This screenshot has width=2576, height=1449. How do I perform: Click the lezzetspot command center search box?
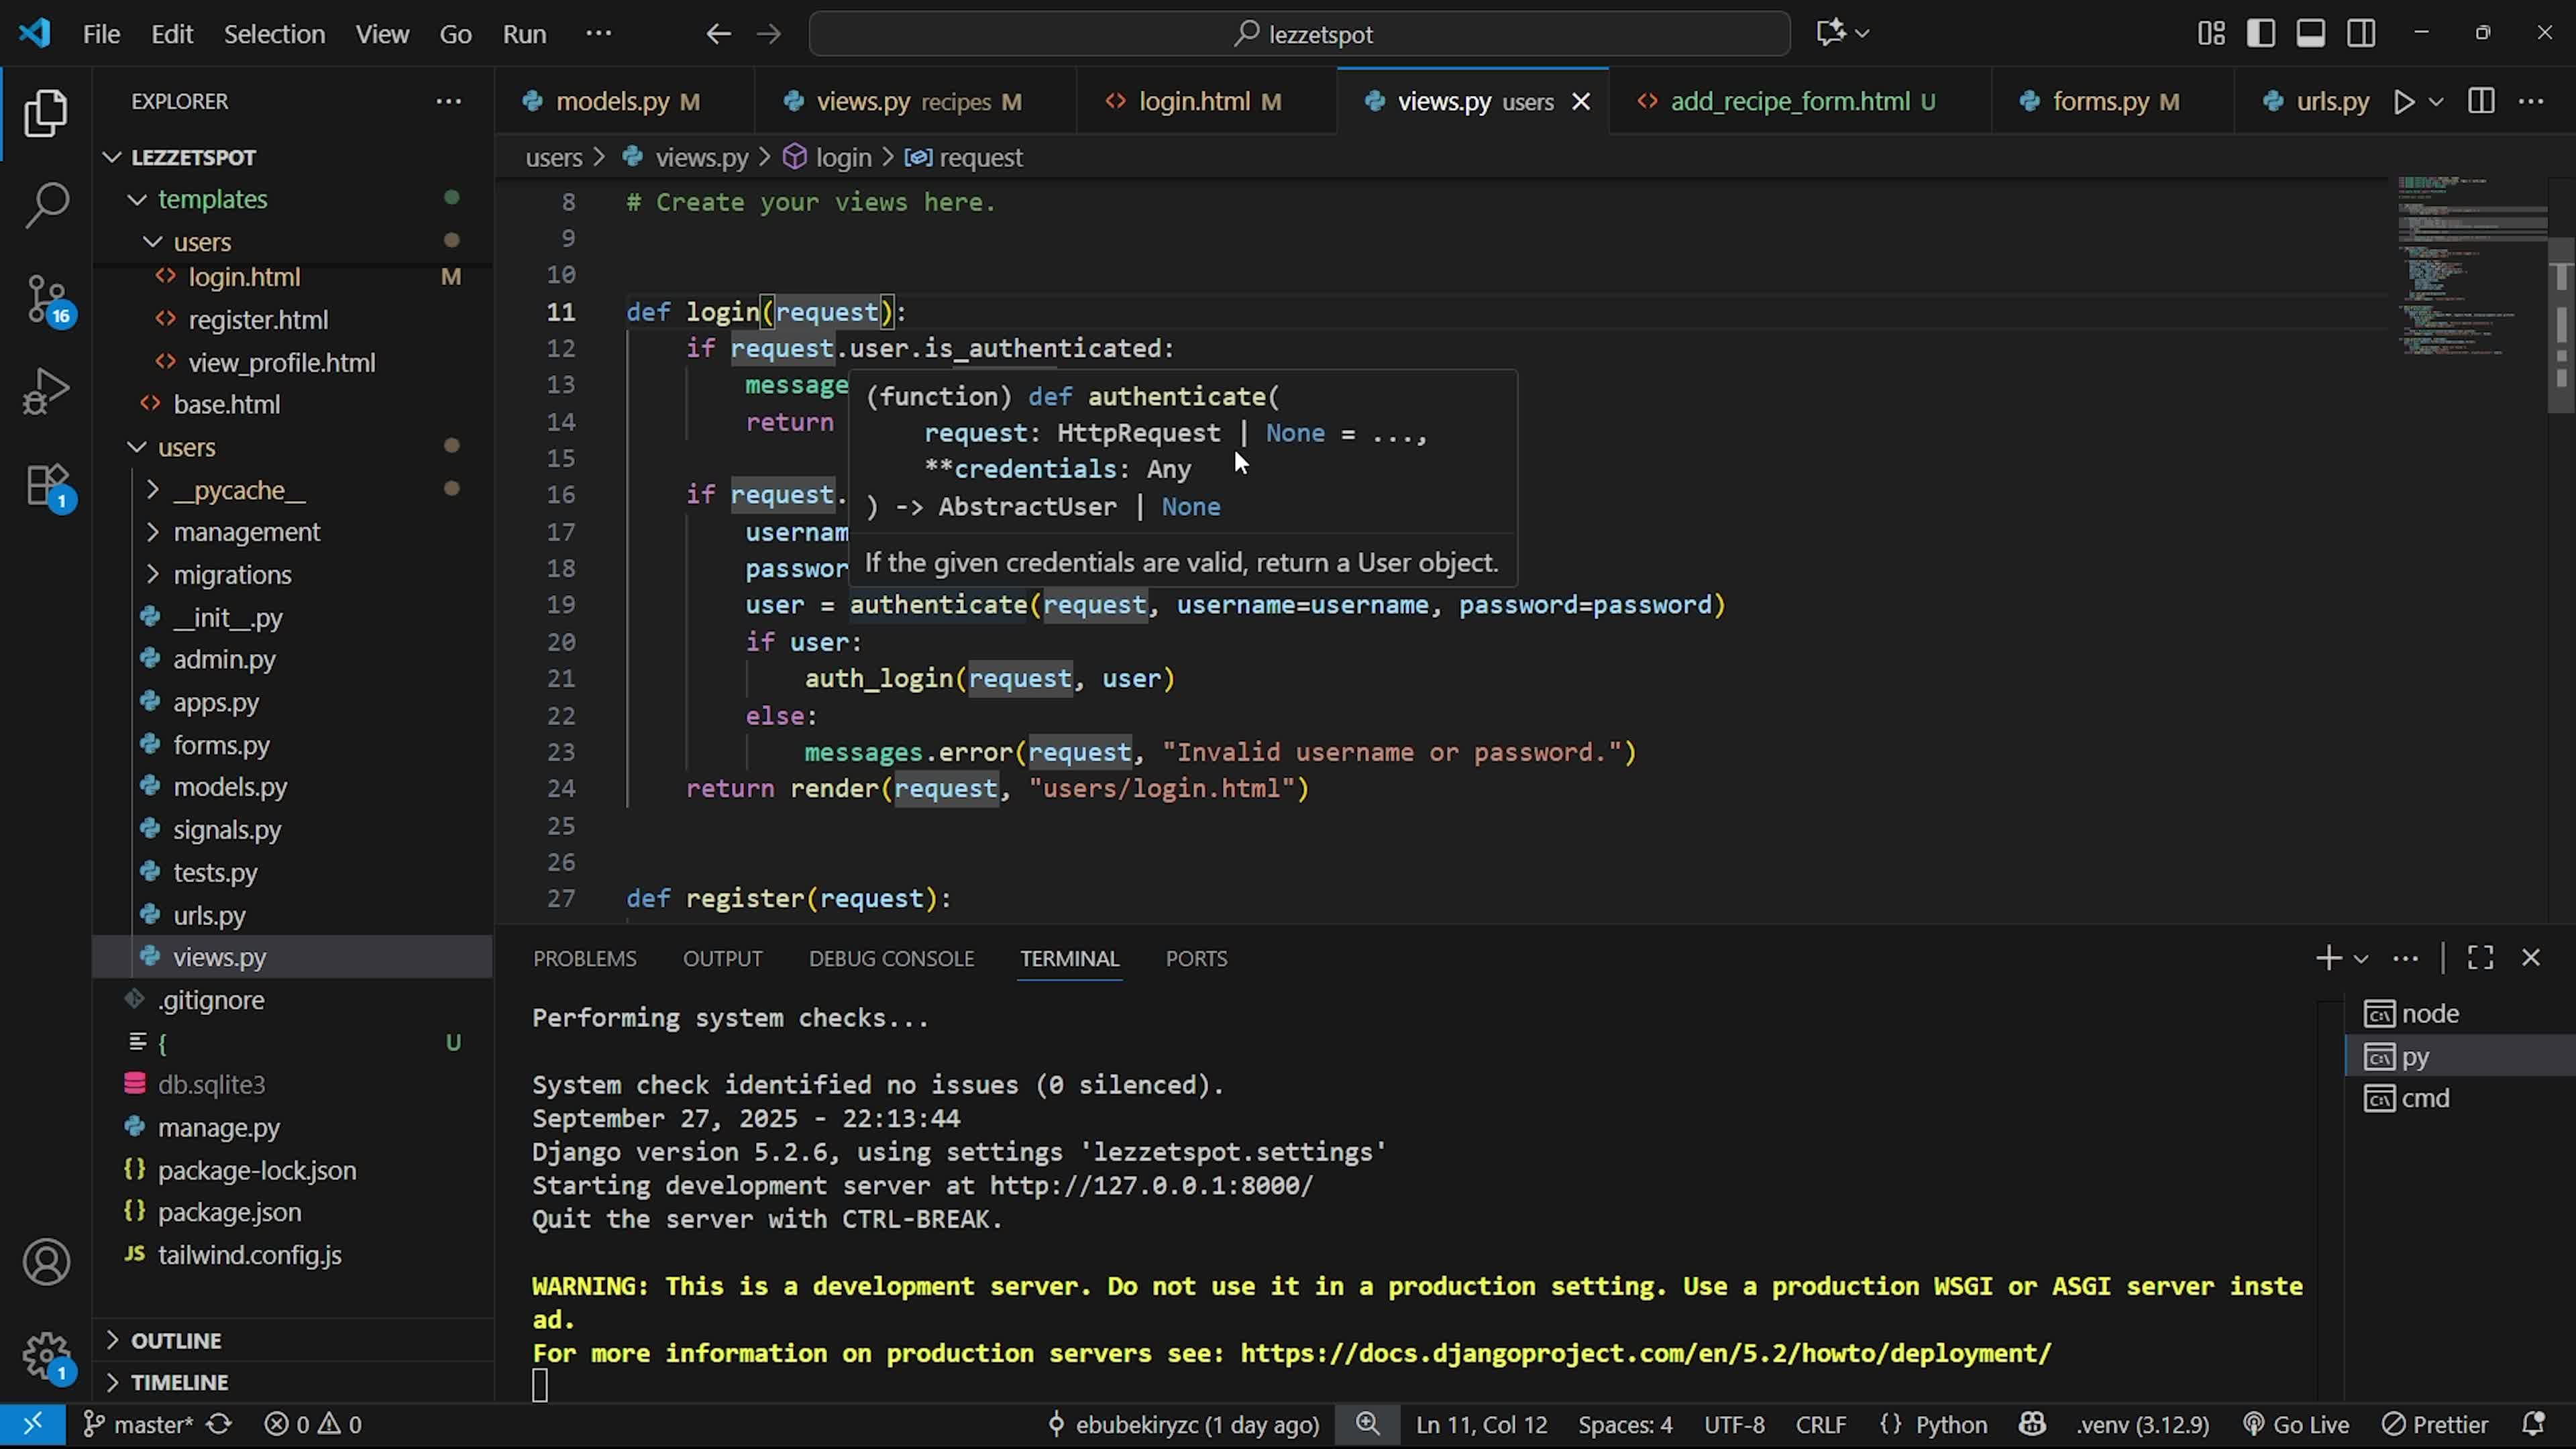pos(1300,34)
